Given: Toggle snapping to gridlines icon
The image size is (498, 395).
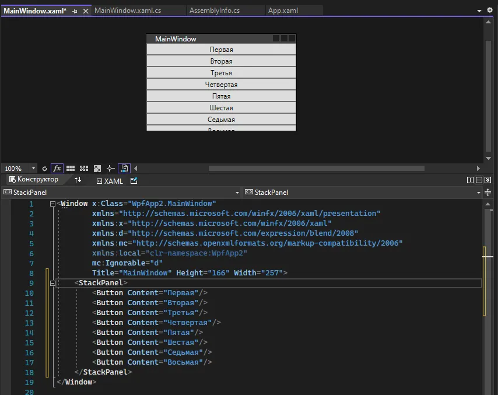Looking at the screenshot, I should pyautogui.click(x=84, y=169).
